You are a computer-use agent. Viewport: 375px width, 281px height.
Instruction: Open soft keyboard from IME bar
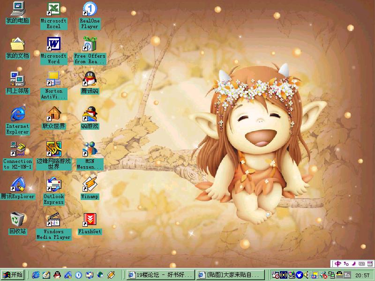362,264
